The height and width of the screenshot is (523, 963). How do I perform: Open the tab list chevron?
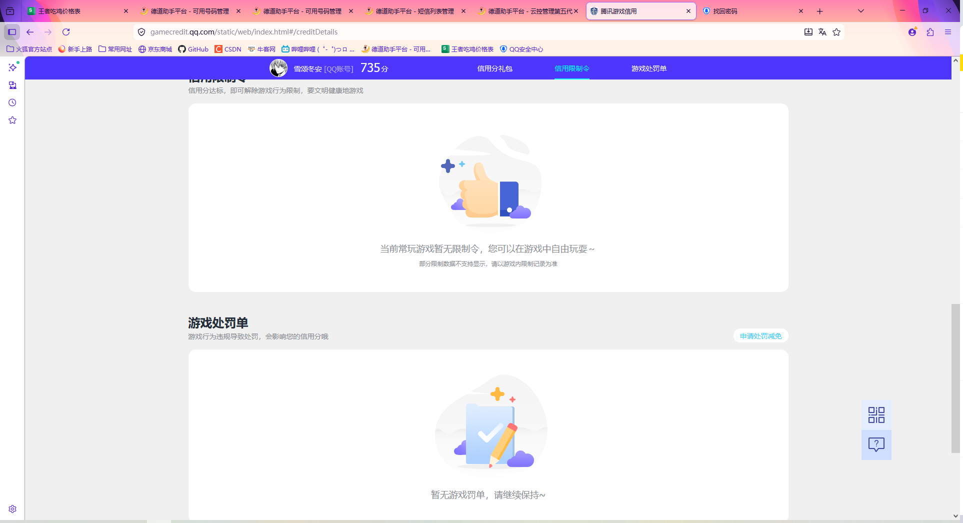pos(860,10)
